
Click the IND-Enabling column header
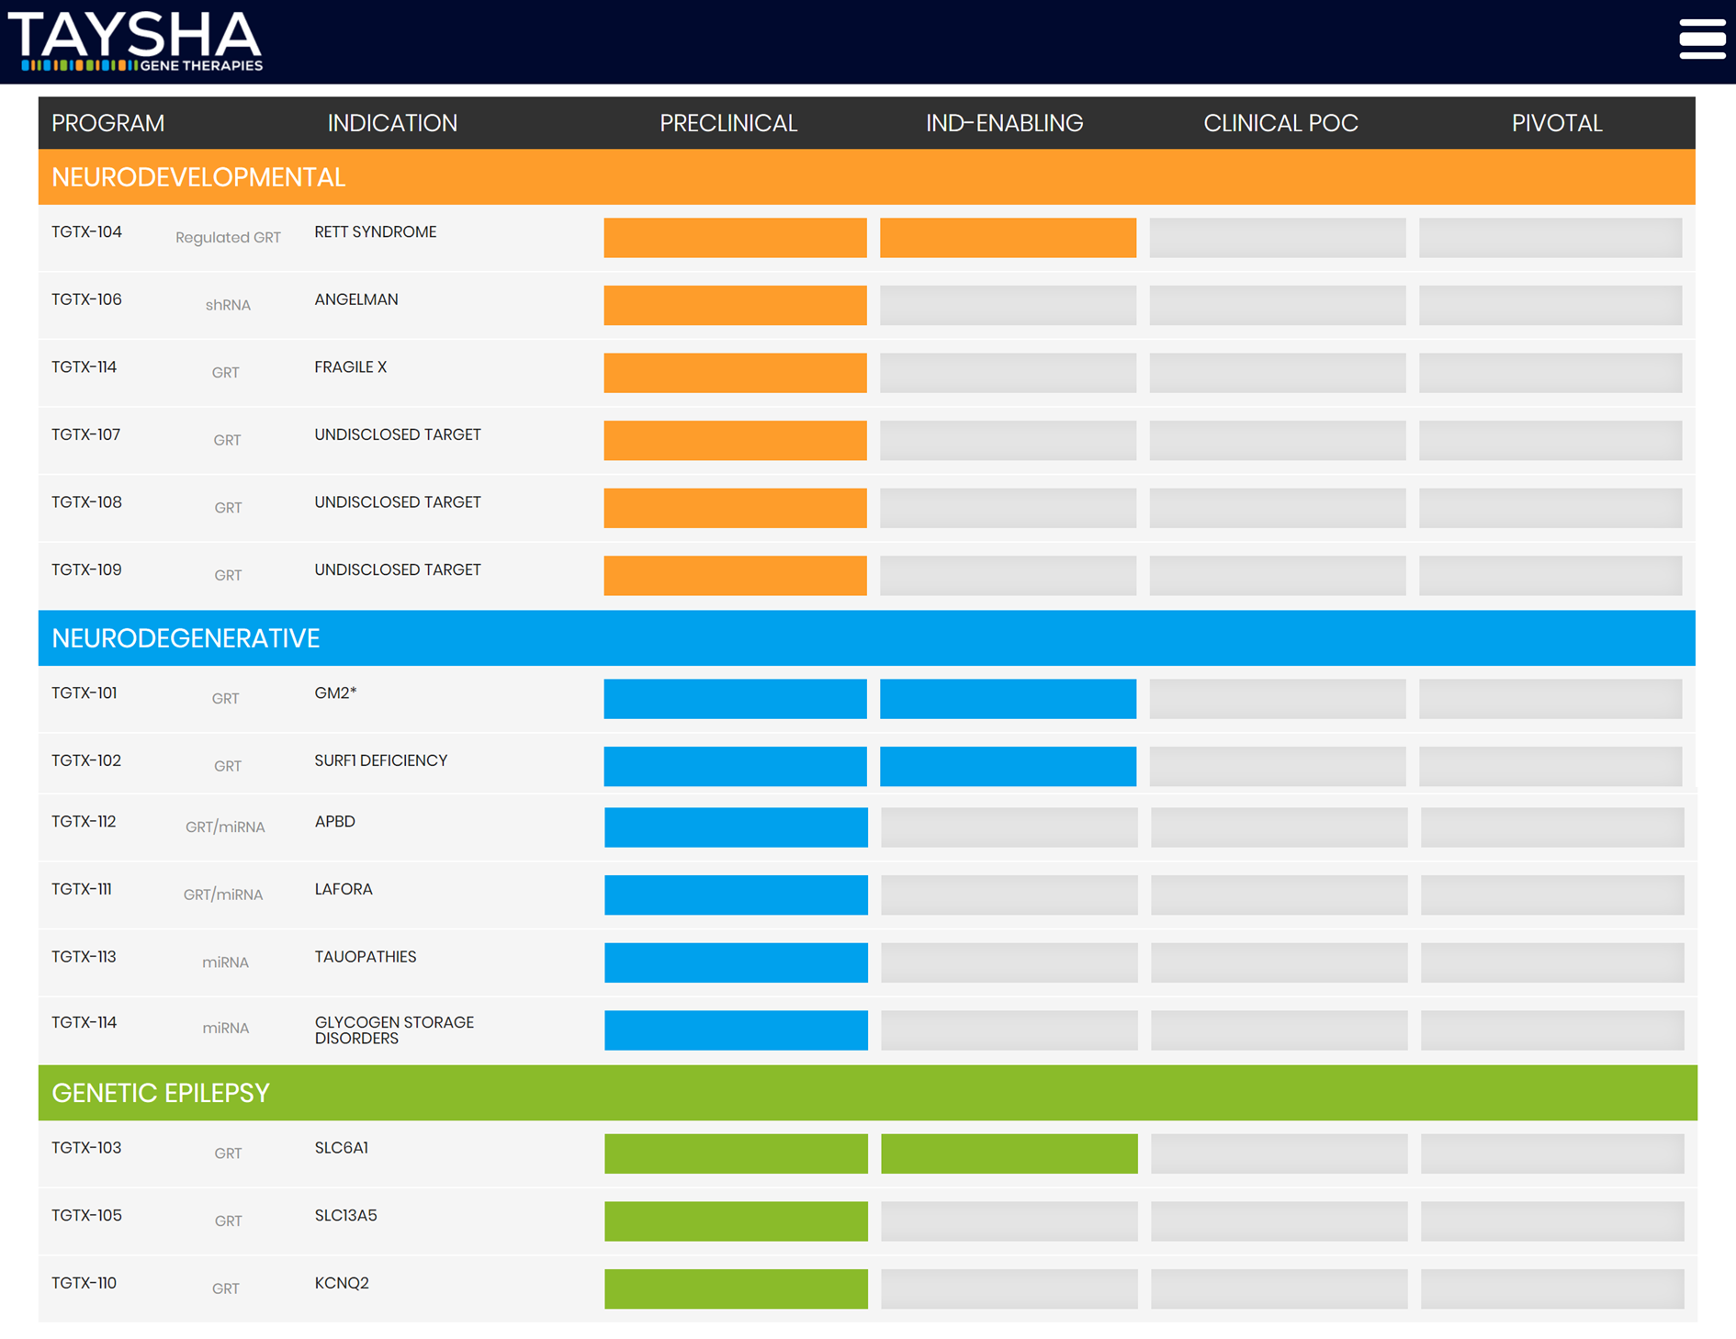[x=1004, y=123]
